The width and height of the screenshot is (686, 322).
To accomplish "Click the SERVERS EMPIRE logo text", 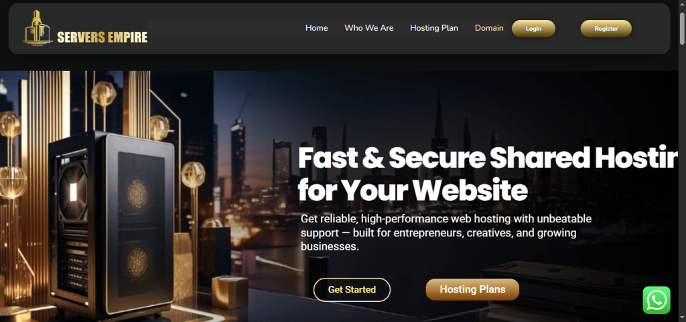I will click(x=102, y=37).
